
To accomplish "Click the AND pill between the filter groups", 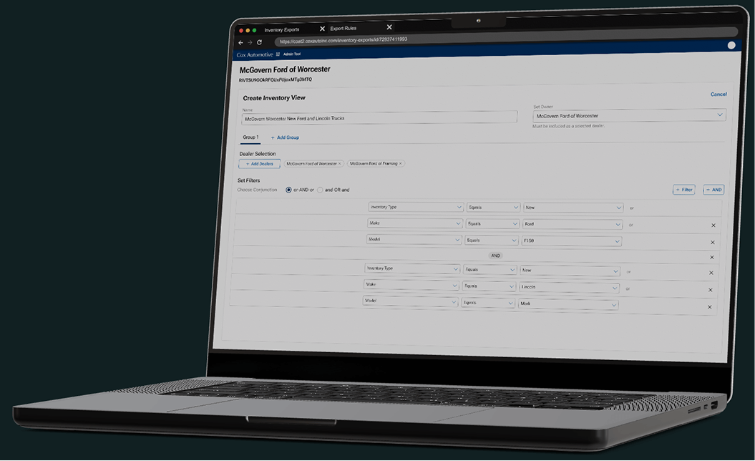I will (495, 256).
